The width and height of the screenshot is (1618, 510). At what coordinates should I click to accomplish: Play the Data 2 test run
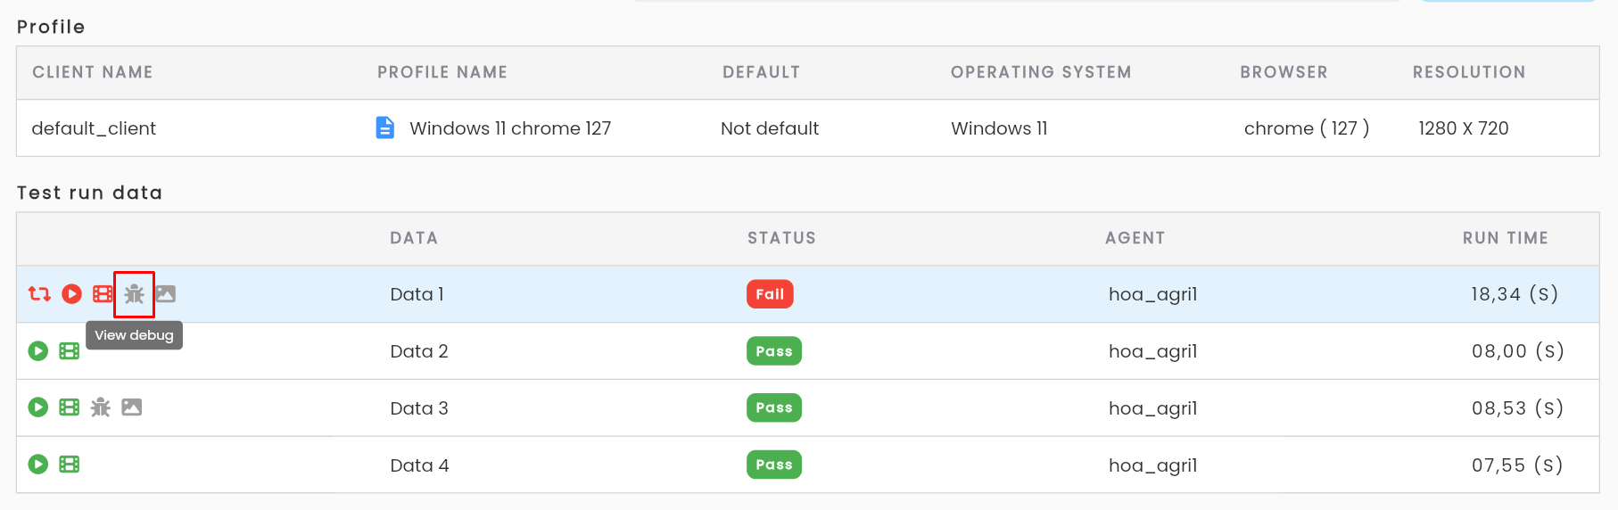(37, 350)
